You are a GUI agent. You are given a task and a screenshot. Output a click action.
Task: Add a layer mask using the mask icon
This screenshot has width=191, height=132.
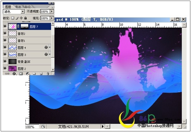click(x=21, y=74)
